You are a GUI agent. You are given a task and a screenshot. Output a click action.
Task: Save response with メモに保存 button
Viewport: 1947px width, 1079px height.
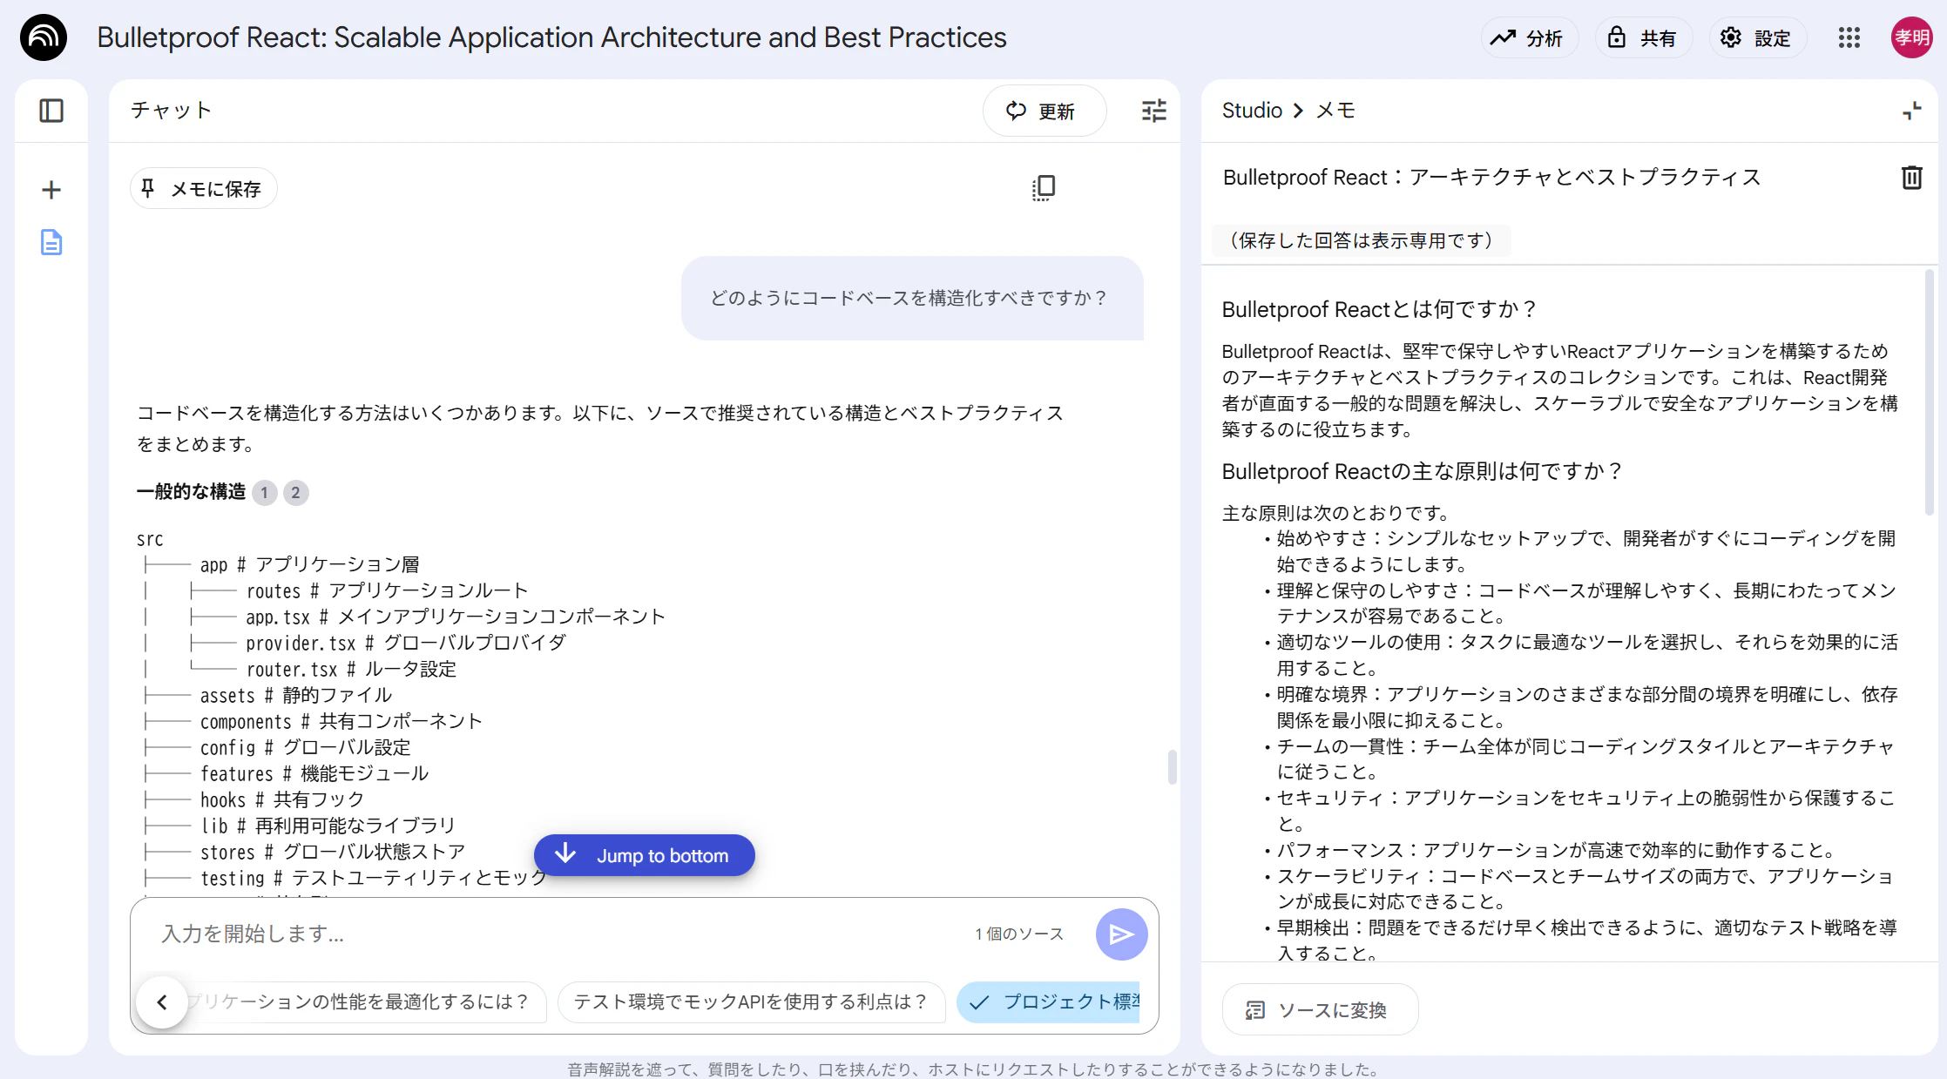203,188
